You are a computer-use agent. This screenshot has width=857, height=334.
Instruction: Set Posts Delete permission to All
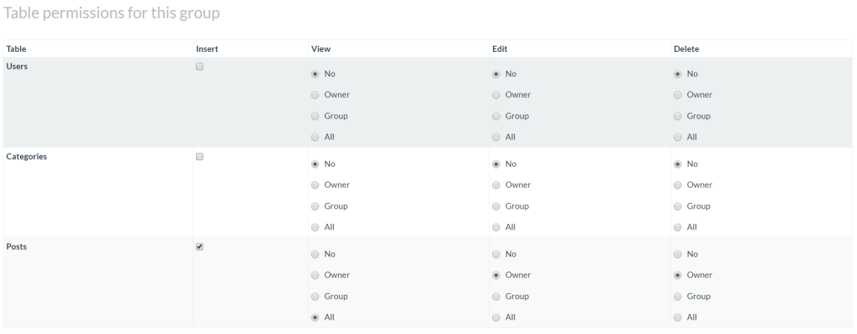click(x=678, y=317)
